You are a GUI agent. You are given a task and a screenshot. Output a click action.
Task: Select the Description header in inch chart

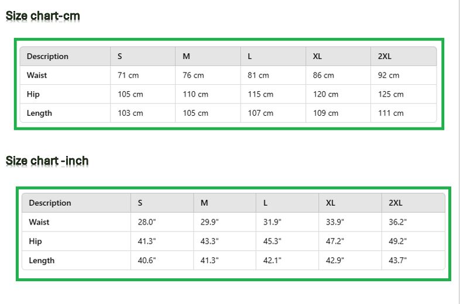pos(50,203)
